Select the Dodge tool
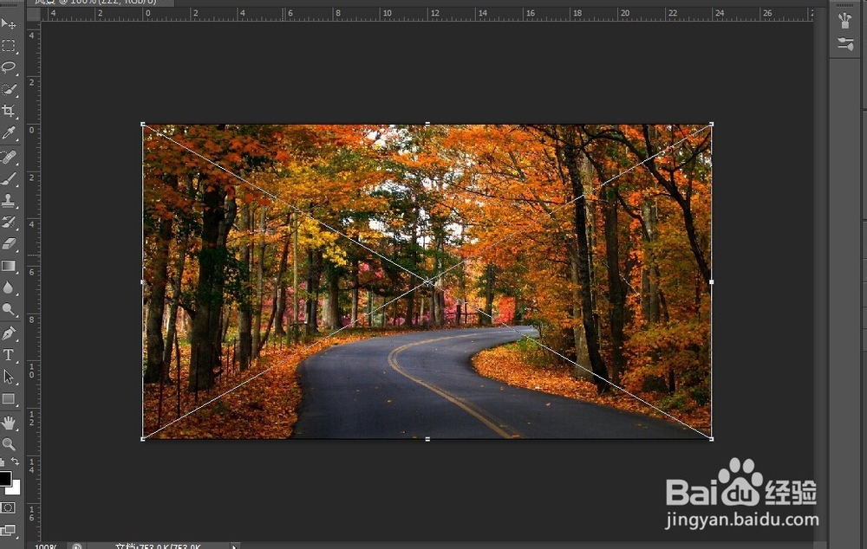 [x=9, y=309]
